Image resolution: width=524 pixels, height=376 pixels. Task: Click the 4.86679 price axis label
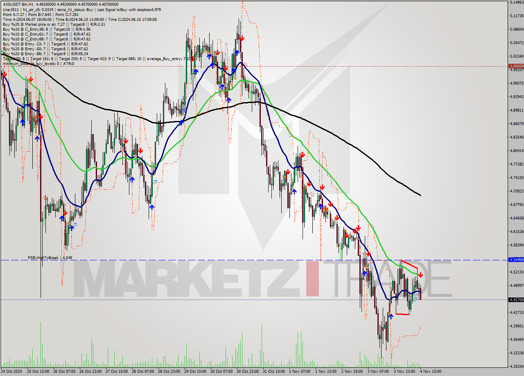point(517,124)
